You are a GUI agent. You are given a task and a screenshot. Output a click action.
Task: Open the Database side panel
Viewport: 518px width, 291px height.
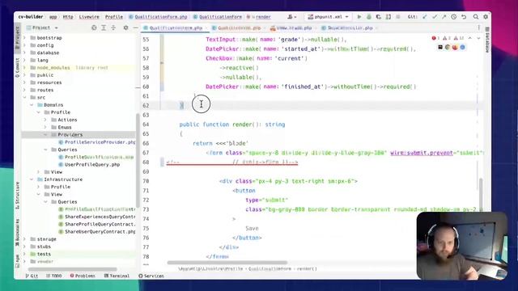click(487, 40)
